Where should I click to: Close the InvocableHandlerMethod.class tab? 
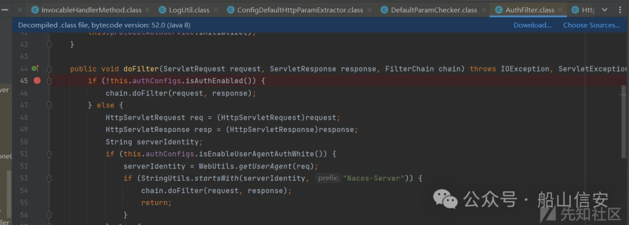[147, 10]
